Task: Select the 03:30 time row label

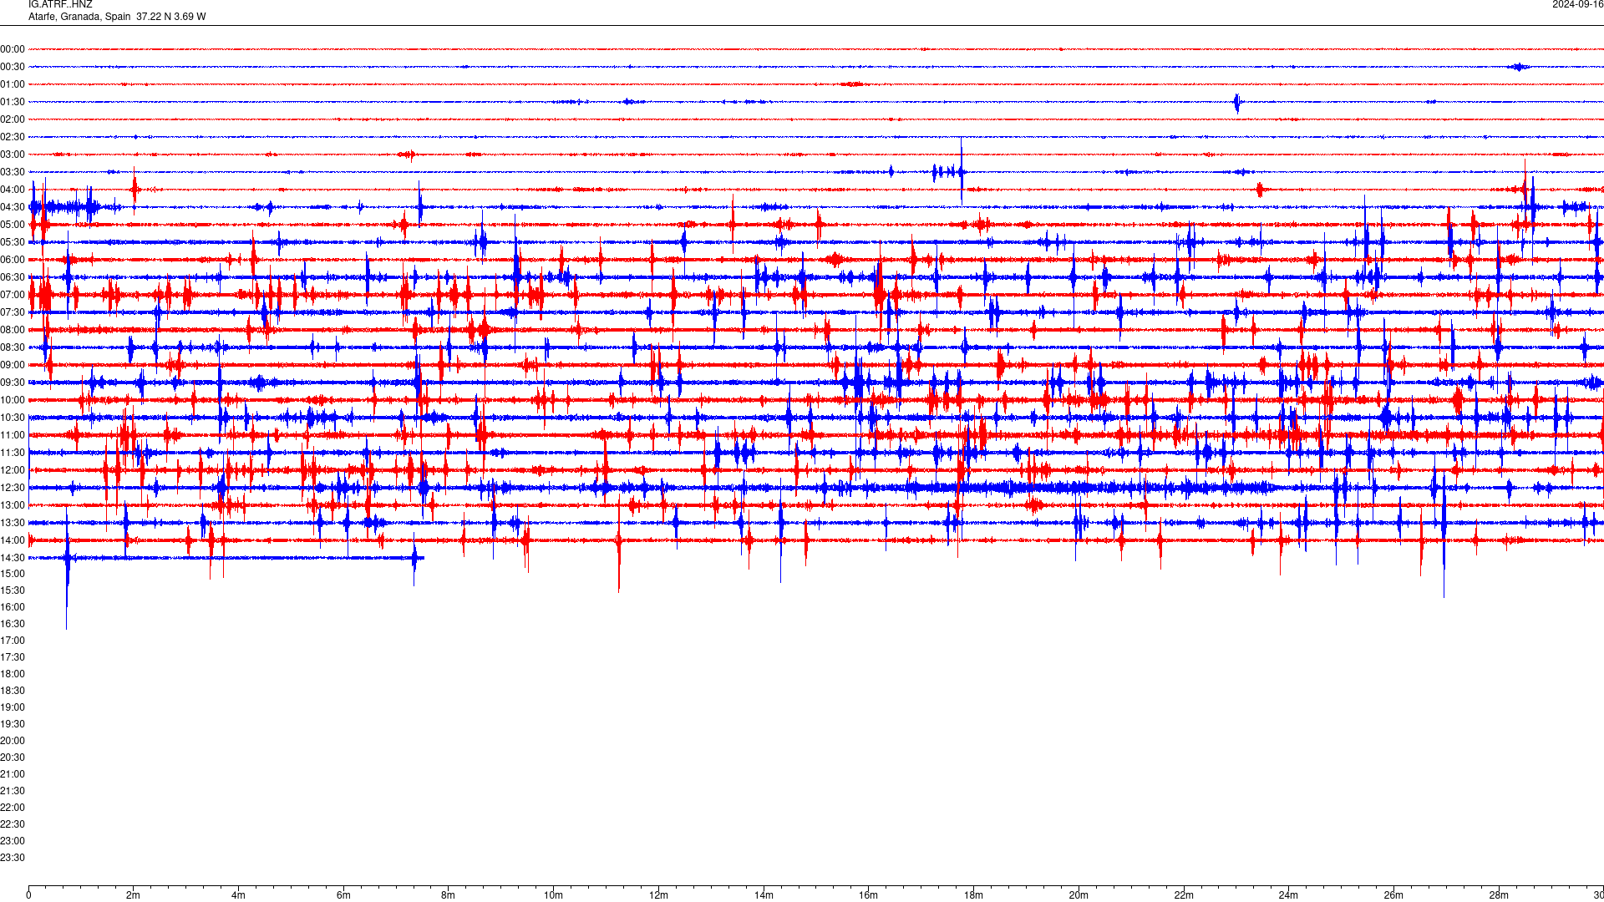Action: [13, 172]
